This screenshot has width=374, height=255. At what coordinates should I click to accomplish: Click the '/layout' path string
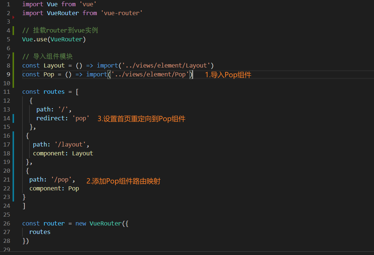coord(70,144)
